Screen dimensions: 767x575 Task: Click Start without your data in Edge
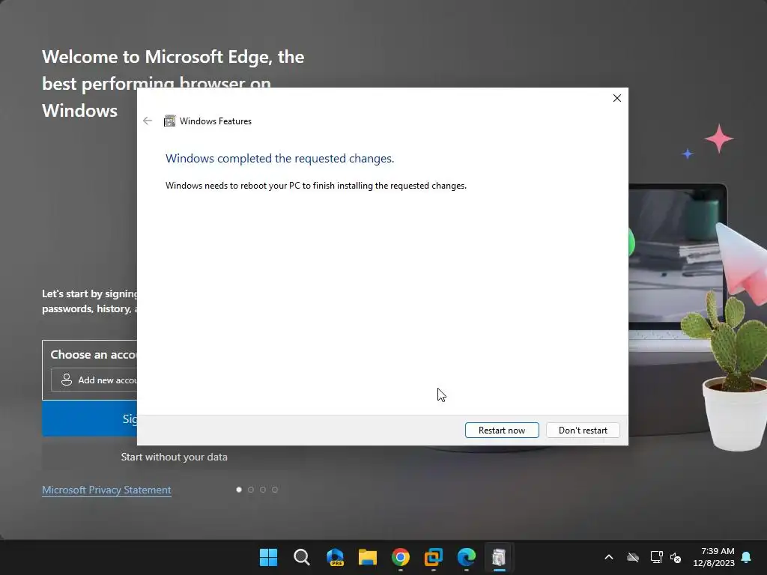[174, 457]
